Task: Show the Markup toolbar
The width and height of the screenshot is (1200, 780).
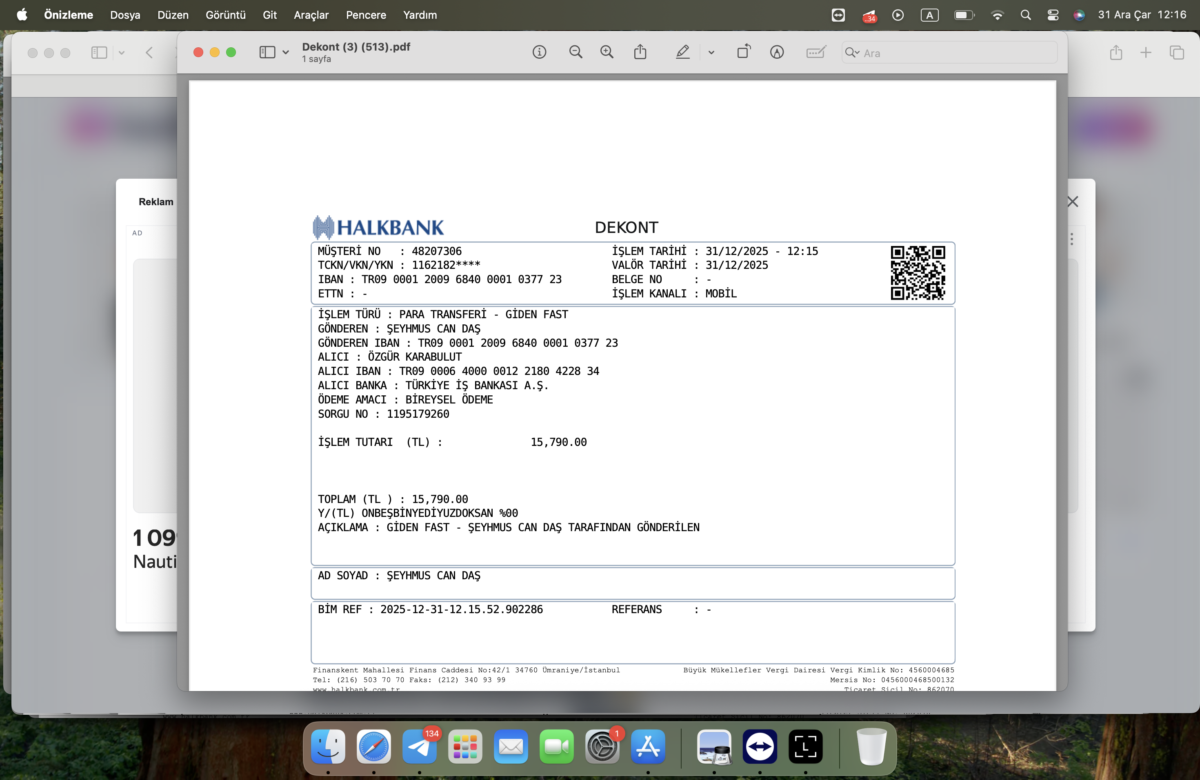Action: (777, 52)
